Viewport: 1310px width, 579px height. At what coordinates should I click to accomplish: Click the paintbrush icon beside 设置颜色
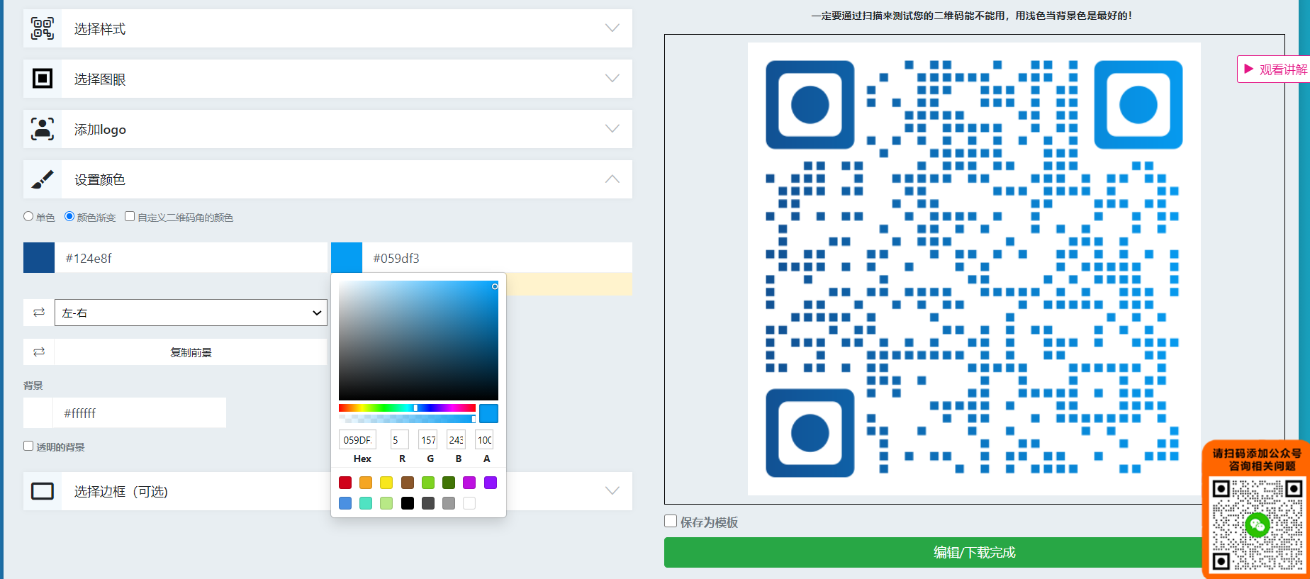click(43, 179)
